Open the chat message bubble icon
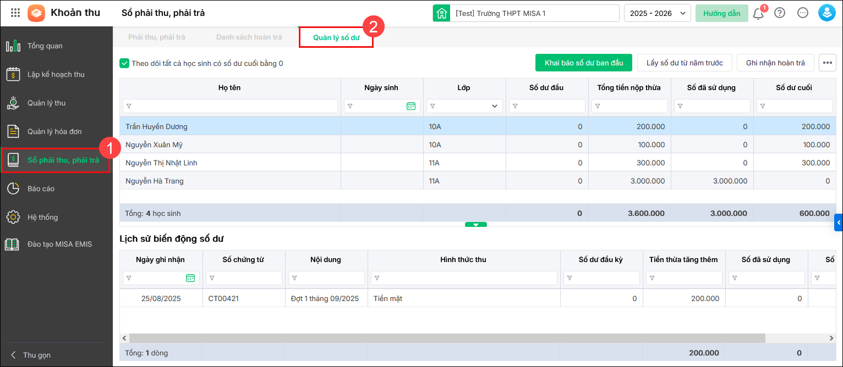Image resolution: width=843 pixels, height=367 pixels. tap(803, 13)
